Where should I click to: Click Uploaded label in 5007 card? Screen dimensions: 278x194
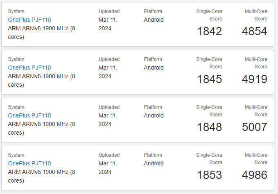click(x=109, y=107)
